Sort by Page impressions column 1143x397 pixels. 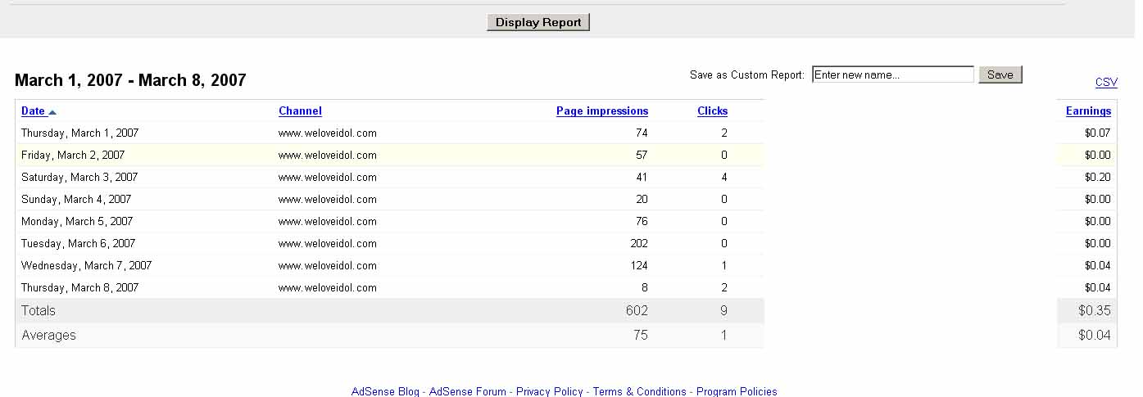[601, 111]
